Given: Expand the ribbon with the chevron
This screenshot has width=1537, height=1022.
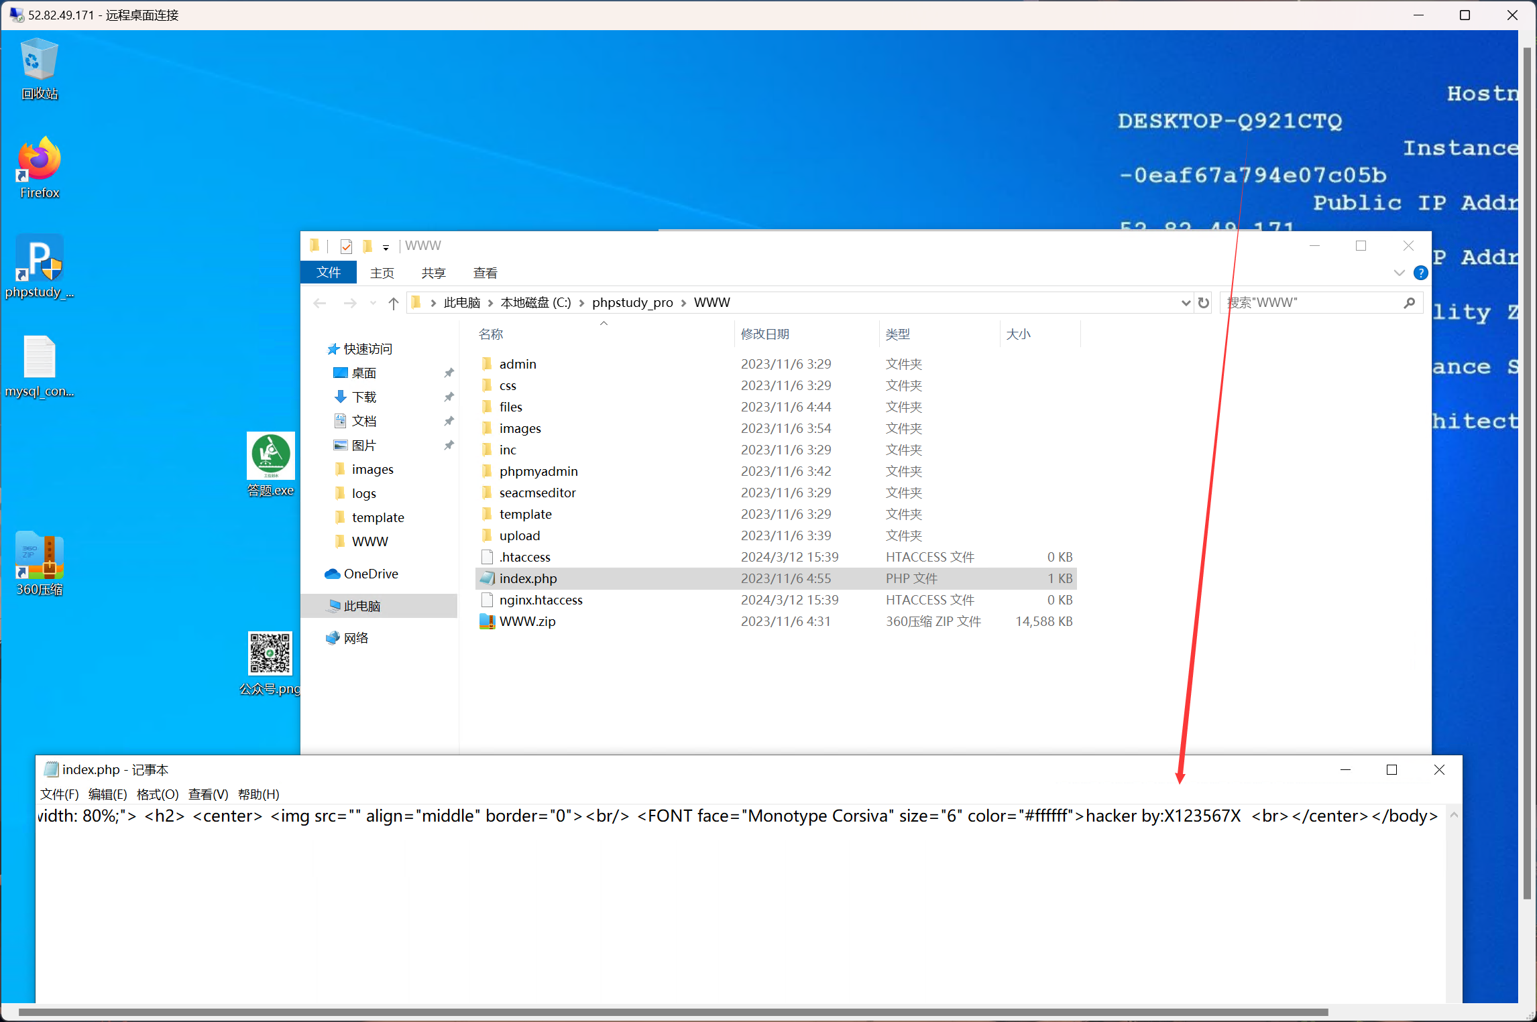Looking at the screenshot, I should [x=1399, y=273].
